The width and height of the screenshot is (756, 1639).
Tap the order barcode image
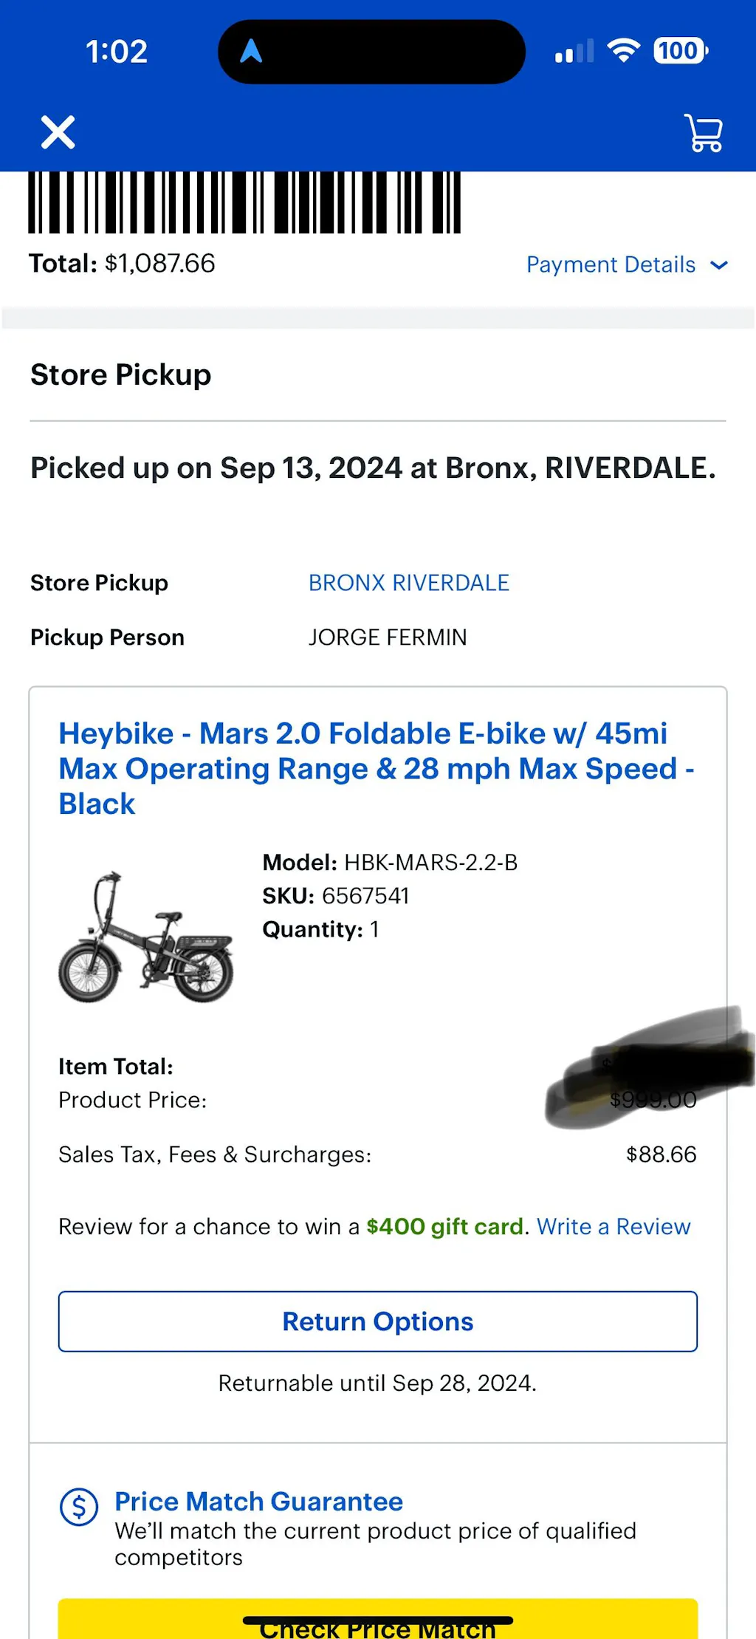click(x=244, y=202)
